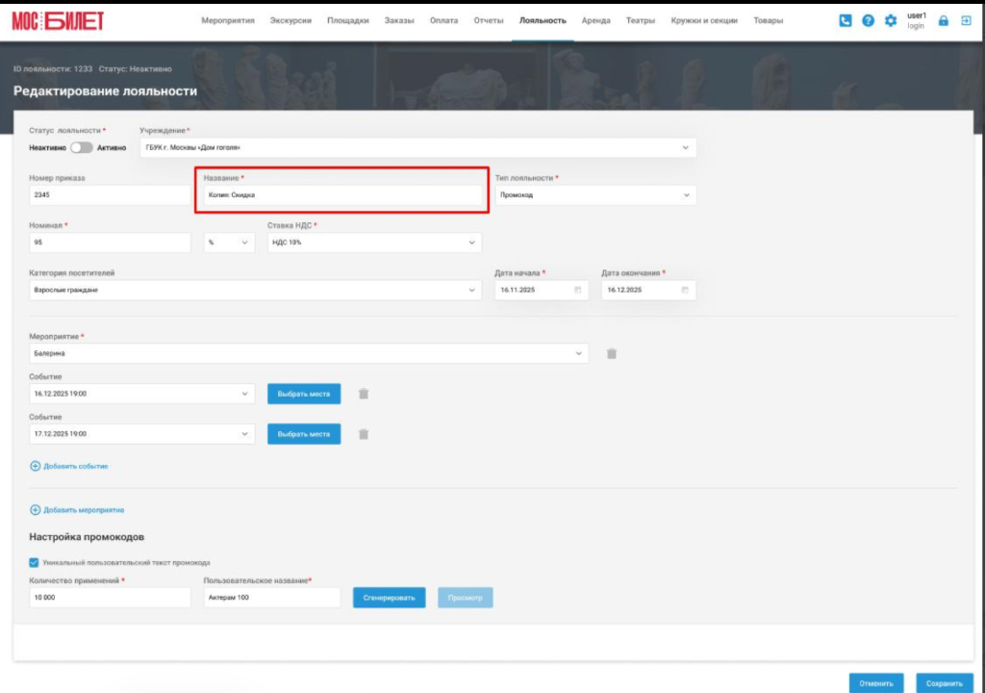Click the lock icon near user1
Viewport: 985px width, 693px height.
[x=944, y=21]
